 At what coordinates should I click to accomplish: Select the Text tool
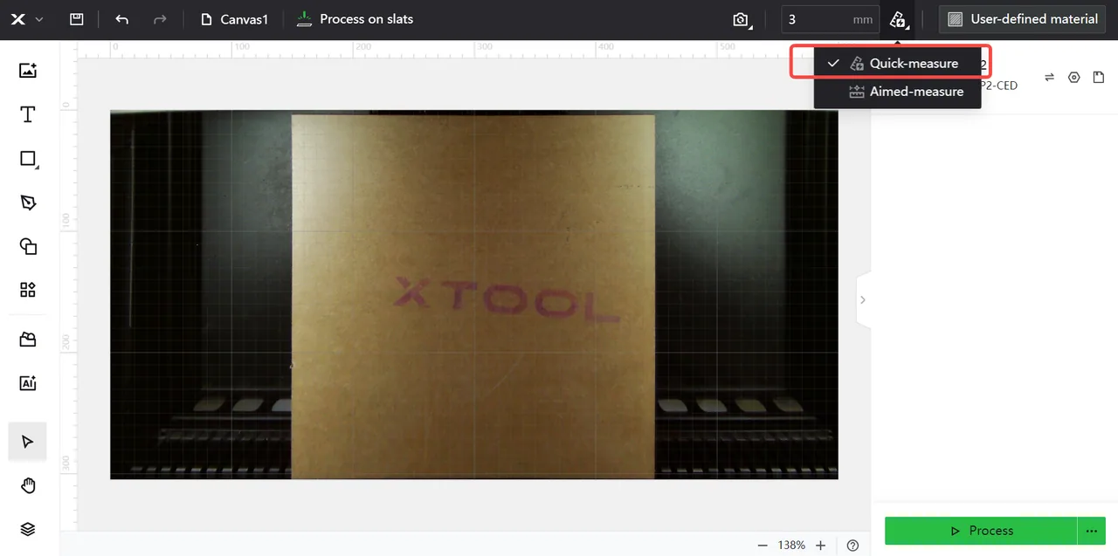28,114
